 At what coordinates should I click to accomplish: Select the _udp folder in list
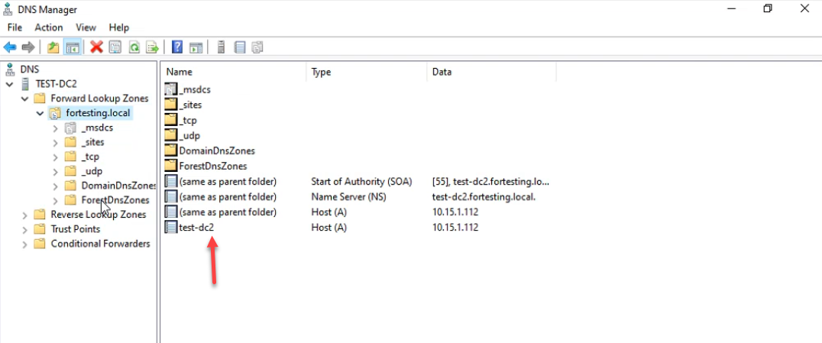click(x=189, y=135)
